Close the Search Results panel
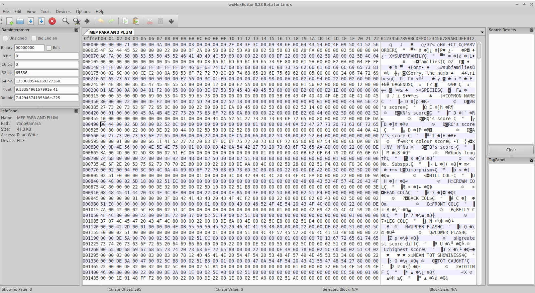535x293 pixels. point(531,30)
